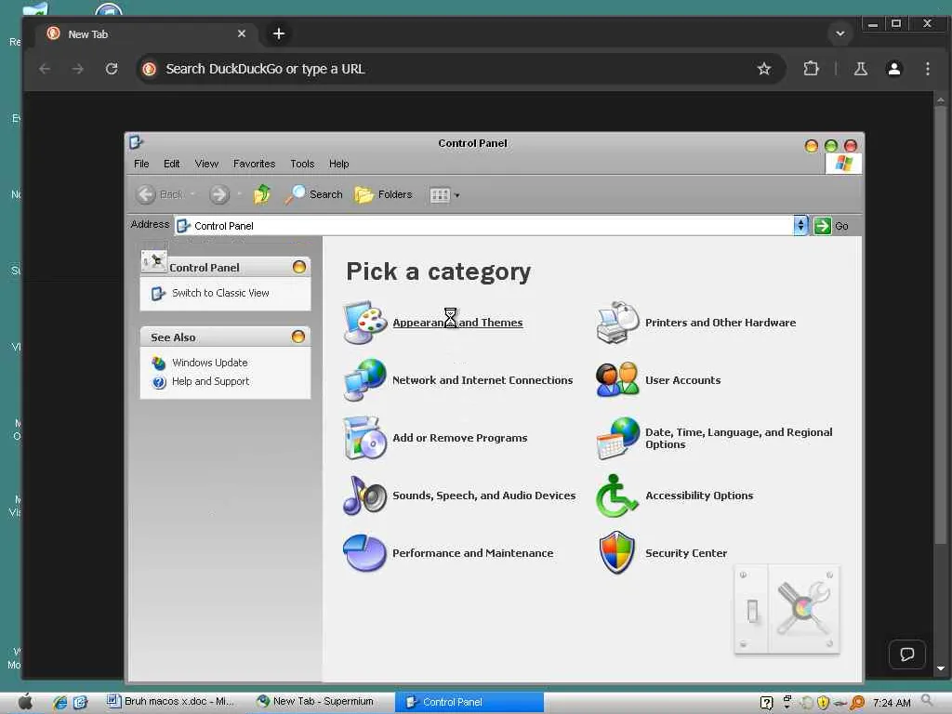Screen dimensions: 952x714
Task: Open the Tools menu
Action: 302,164
